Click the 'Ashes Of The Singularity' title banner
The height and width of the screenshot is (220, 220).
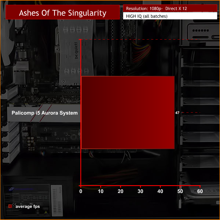[63, 12]
